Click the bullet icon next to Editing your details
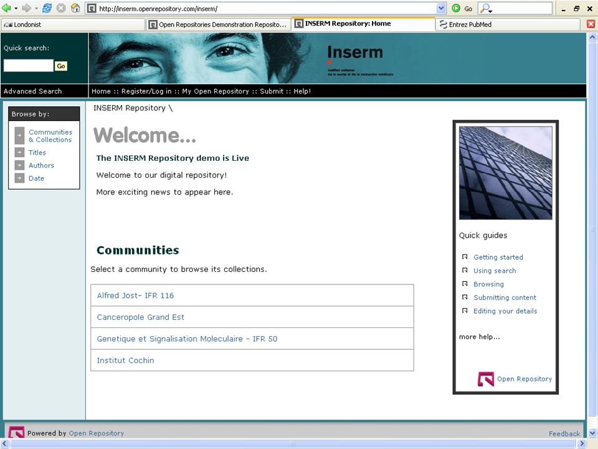Image resolution: width=598 pixels, height=449 pixels. click(465, 311)
